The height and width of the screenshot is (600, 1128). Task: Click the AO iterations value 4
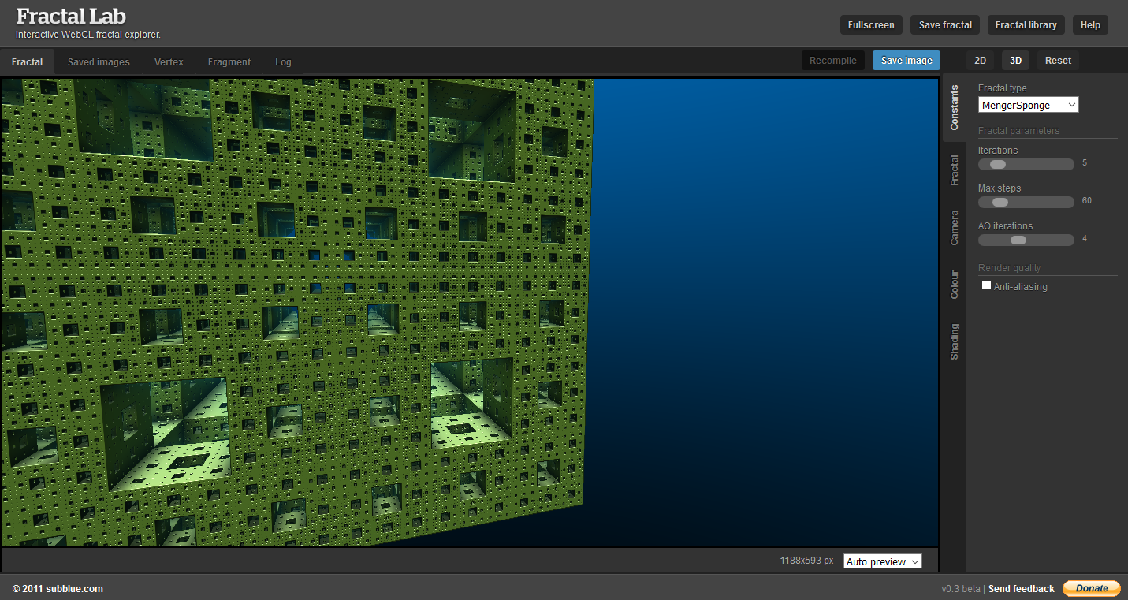click(1085, 239)
